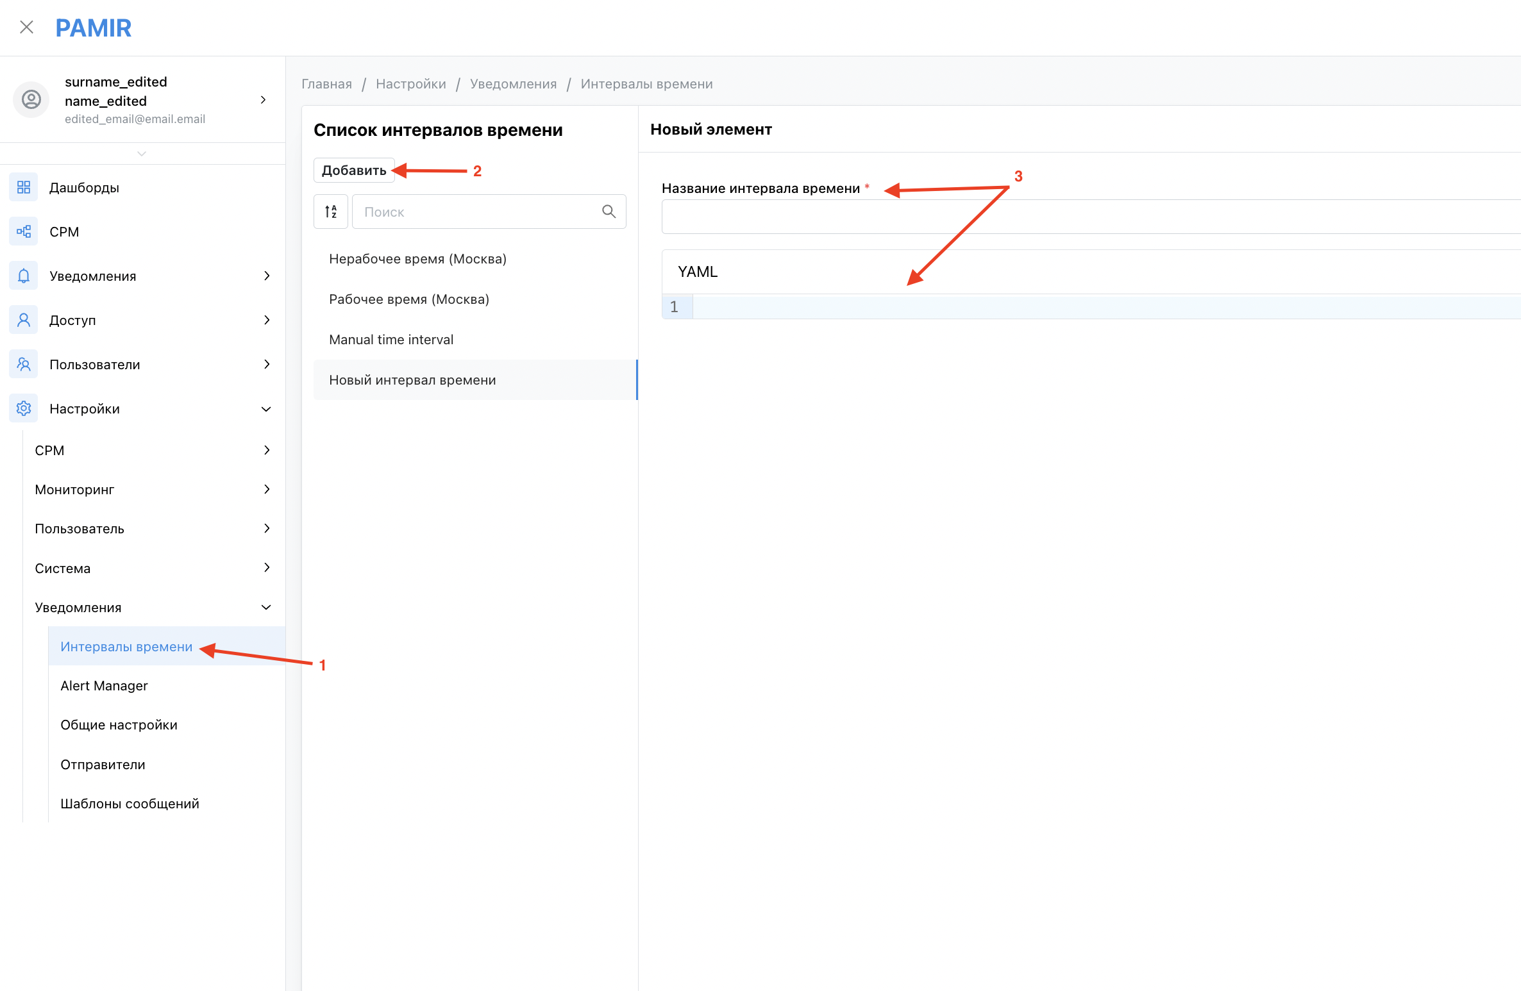
Task: Go to Главная breadcrumb
Action: point(326,84)
